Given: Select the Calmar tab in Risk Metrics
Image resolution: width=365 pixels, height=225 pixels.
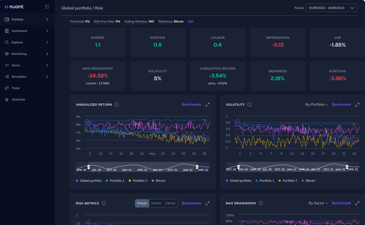Looking at the screenshot, I should pyautogui.click(x=170, y=203).
